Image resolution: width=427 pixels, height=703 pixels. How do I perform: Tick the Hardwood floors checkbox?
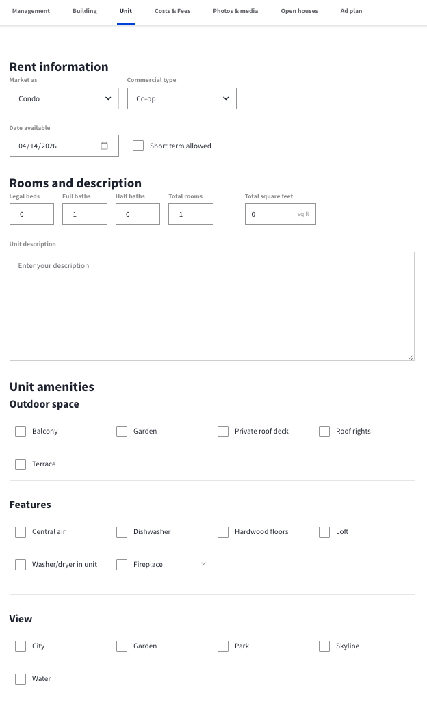(x=223, y=532)
